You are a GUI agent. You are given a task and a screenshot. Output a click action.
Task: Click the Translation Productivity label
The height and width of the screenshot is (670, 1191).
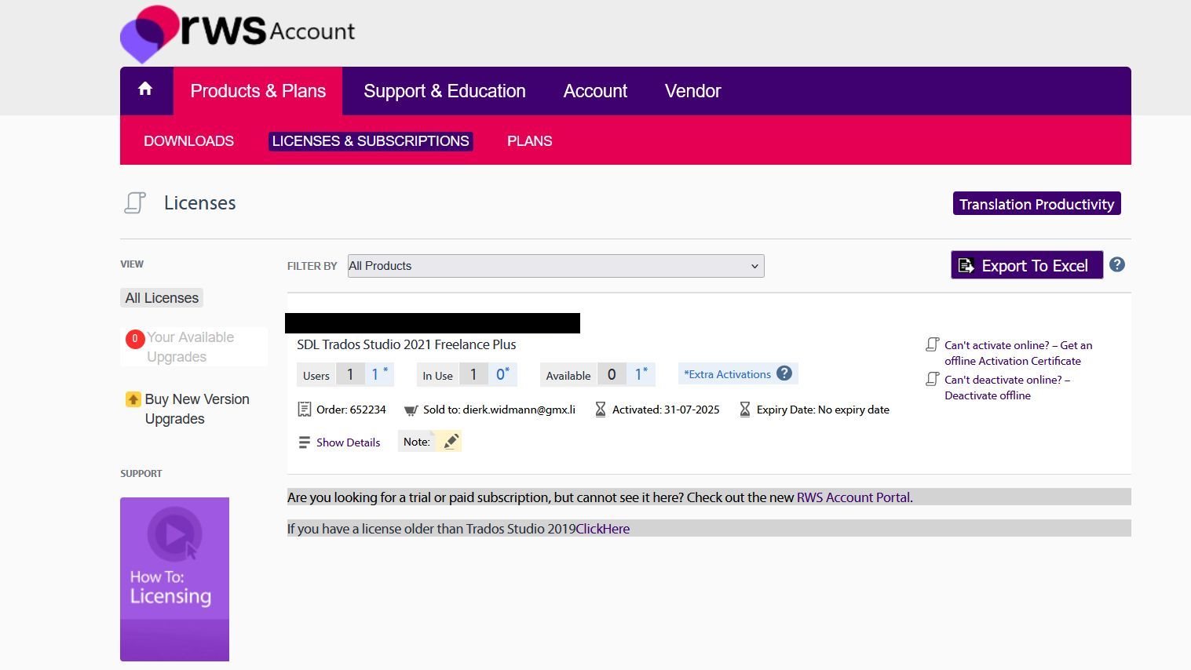click(x=1036, y=203)
